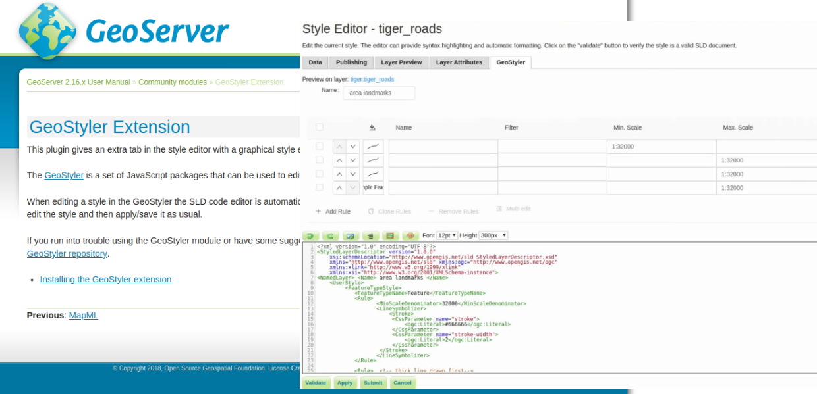Open the sample feature symbolizer of the fourth rule
817x394 pixels.
pos(373,188)
